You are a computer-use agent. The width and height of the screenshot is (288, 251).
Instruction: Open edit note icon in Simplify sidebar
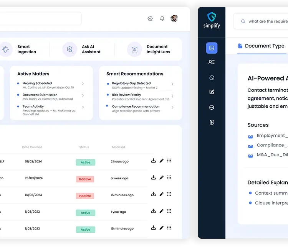(x=212, y=92)
